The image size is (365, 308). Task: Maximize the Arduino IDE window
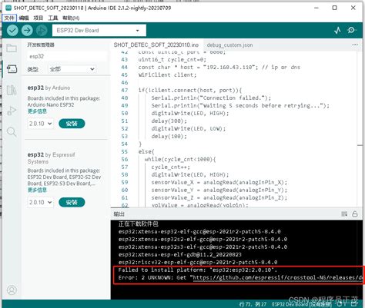click(335, 8)
